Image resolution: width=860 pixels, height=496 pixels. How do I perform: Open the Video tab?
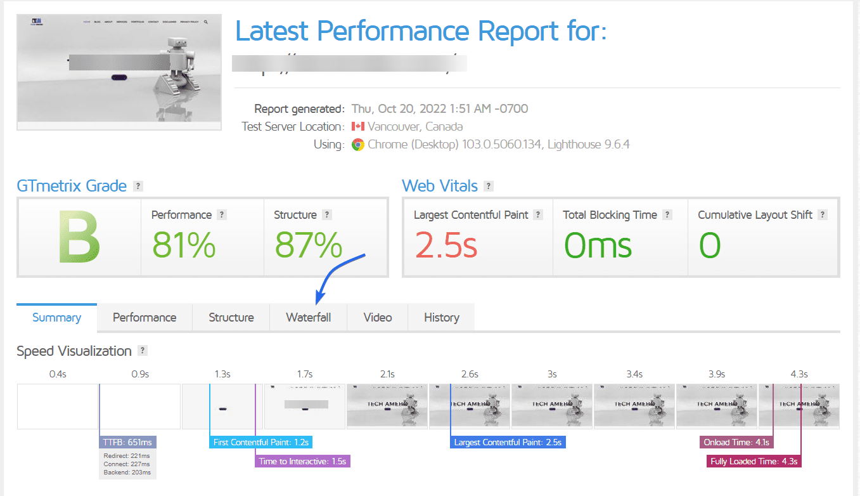pos(378,318)
